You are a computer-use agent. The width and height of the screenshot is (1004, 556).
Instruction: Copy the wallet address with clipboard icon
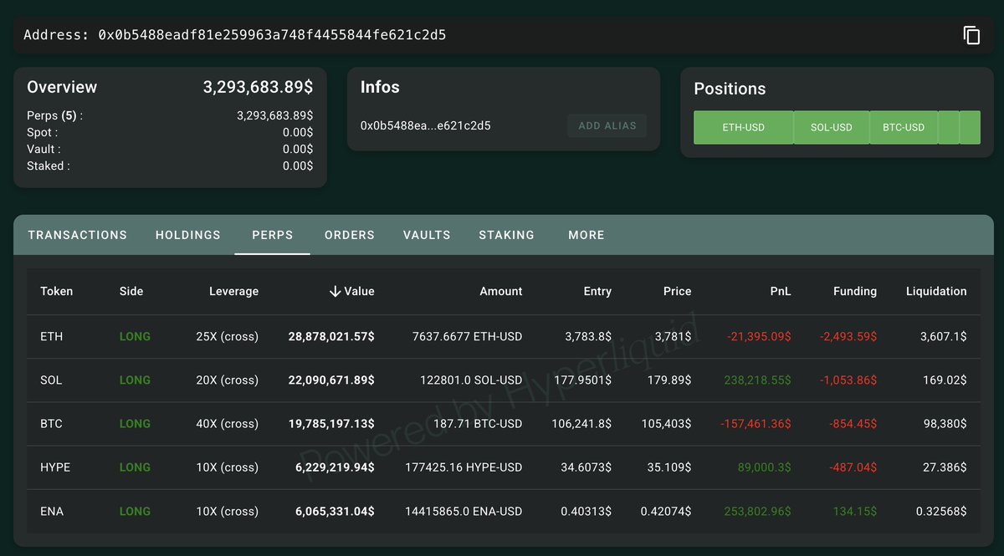971,35
